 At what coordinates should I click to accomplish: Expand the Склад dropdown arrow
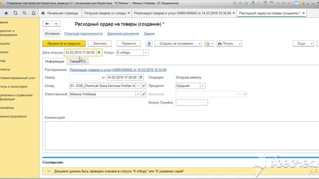click(x=138, y=86)
